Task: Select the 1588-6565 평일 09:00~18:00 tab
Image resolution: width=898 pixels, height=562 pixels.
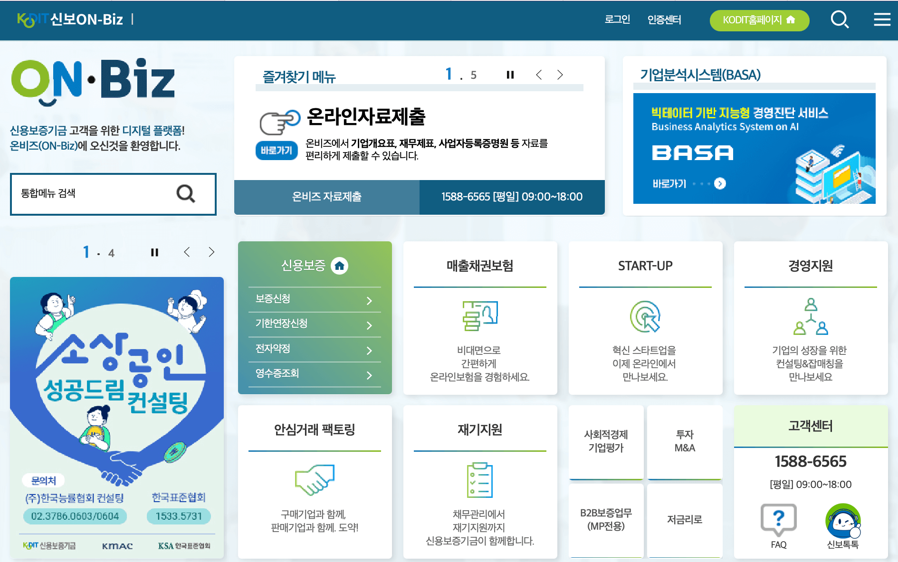Action: coord(512,197)
